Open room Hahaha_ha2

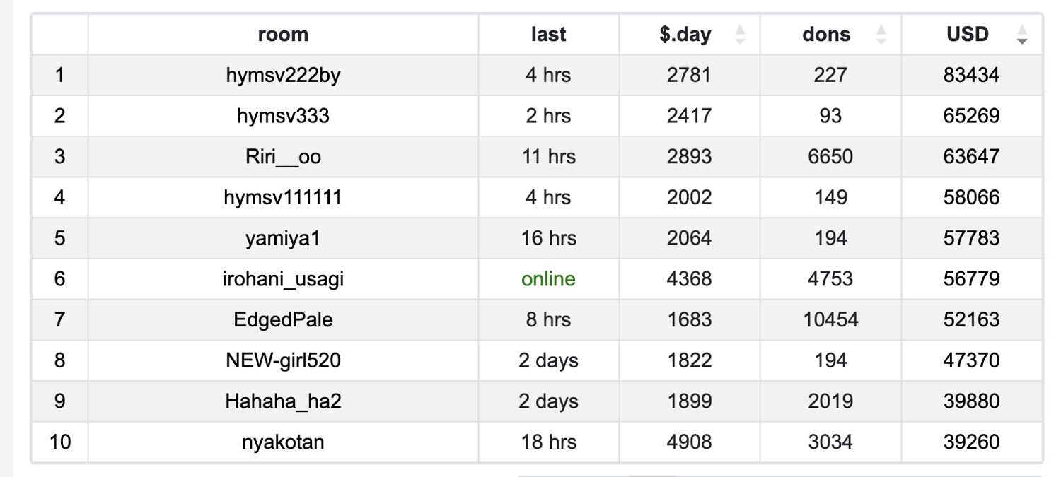pyautogui.click(x=283, y=401)
